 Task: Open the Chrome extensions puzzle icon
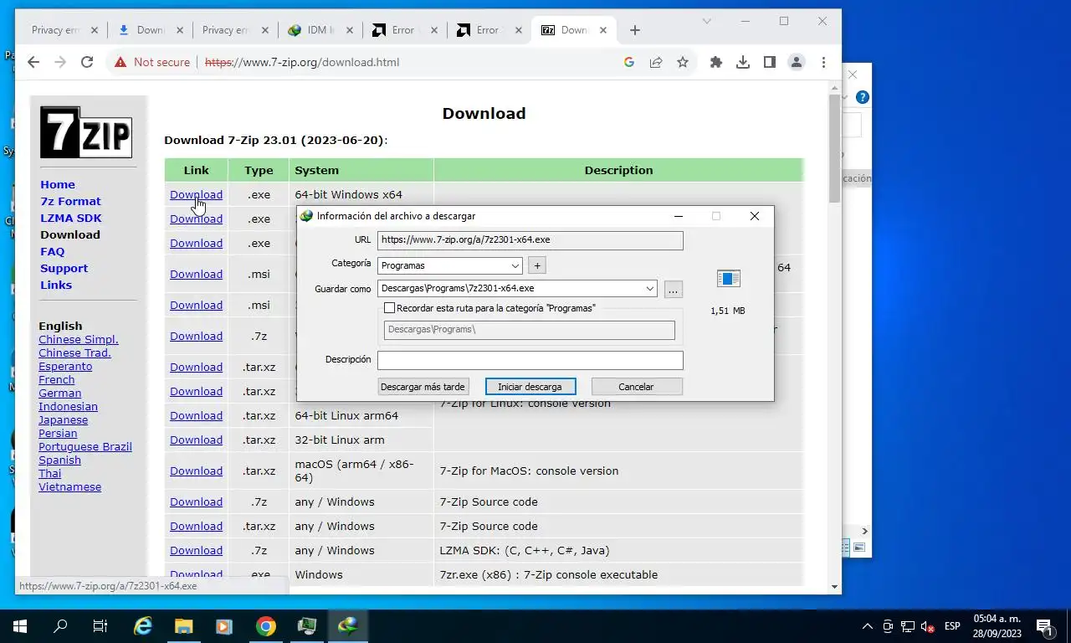[x=716, y=62]
